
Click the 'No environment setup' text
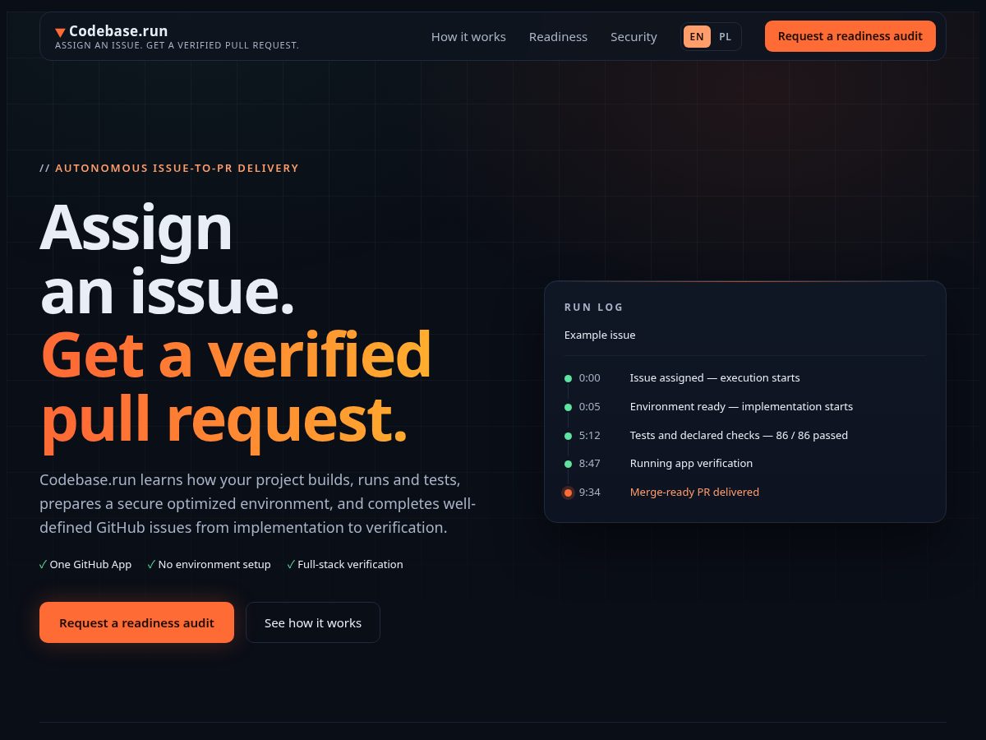pyautogui.click(x=214, y=564)
